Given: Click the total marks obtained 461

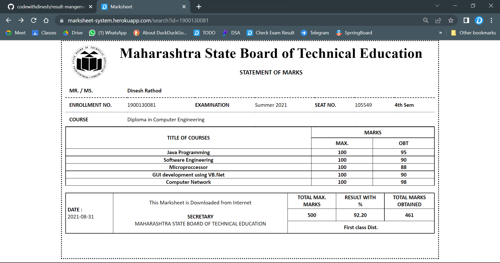Looking at the screenshot, I should (x=409, y=215).
